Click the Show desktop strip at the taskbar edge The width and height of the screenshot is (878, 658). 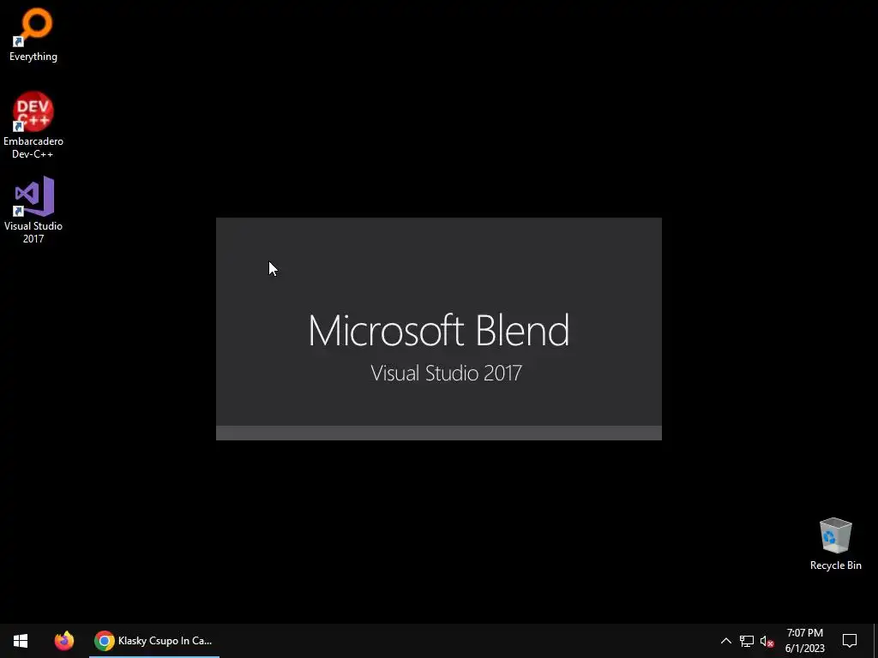pos(875,641)
